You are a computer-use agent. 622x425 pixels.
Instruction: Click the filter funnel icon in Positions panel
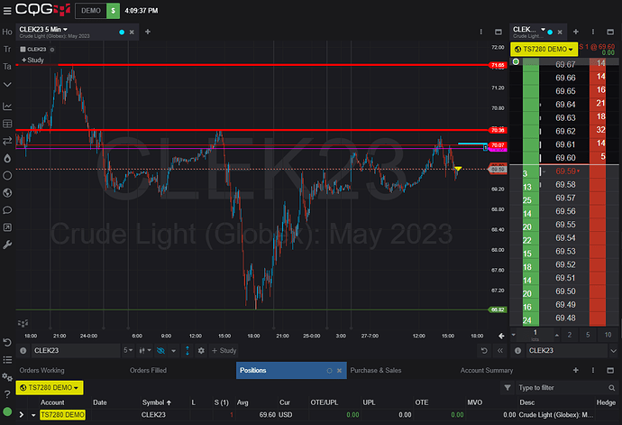[x=508, y=387]
